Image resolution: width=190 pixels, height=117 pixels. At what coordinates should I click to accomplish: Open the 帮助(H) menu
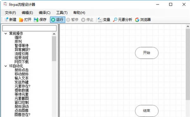tap(79, 13)
